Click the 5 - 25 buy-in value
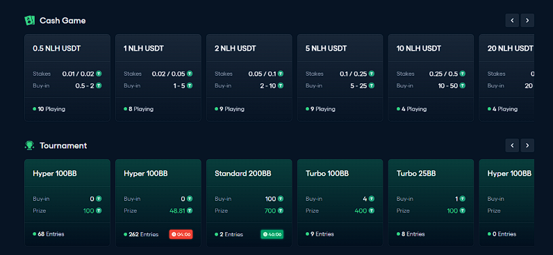This screenshot has height=255, width=553. pyautogui.click(x=358, y=85)
